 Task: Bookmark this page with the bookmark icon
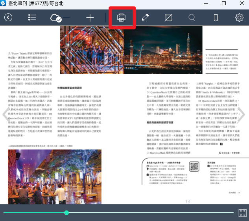[216, 17]
